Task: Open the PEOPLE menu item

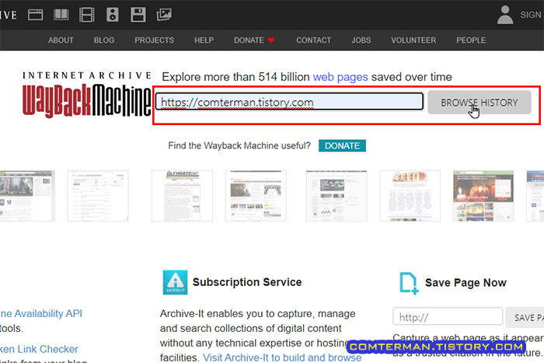Action: coord(471,40)
